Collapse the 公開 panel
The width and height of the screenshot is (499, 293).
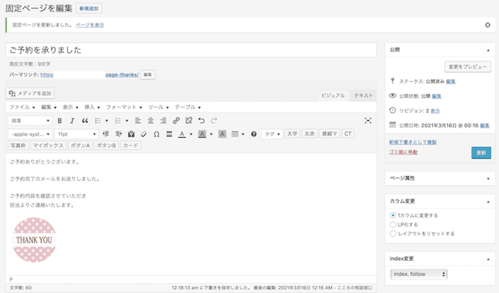(488, 50)
